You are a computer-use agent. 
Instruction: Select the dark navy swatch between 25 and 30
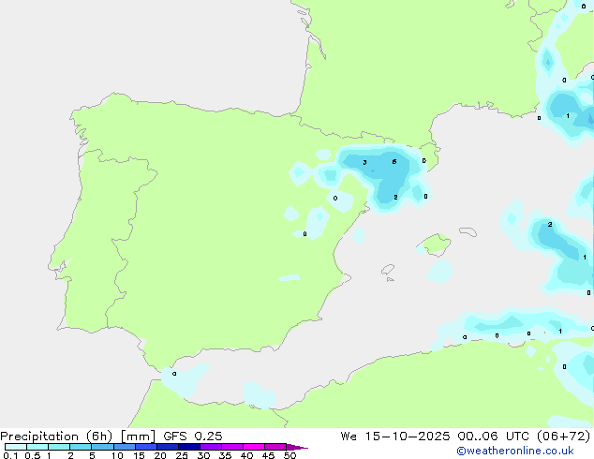189,447
